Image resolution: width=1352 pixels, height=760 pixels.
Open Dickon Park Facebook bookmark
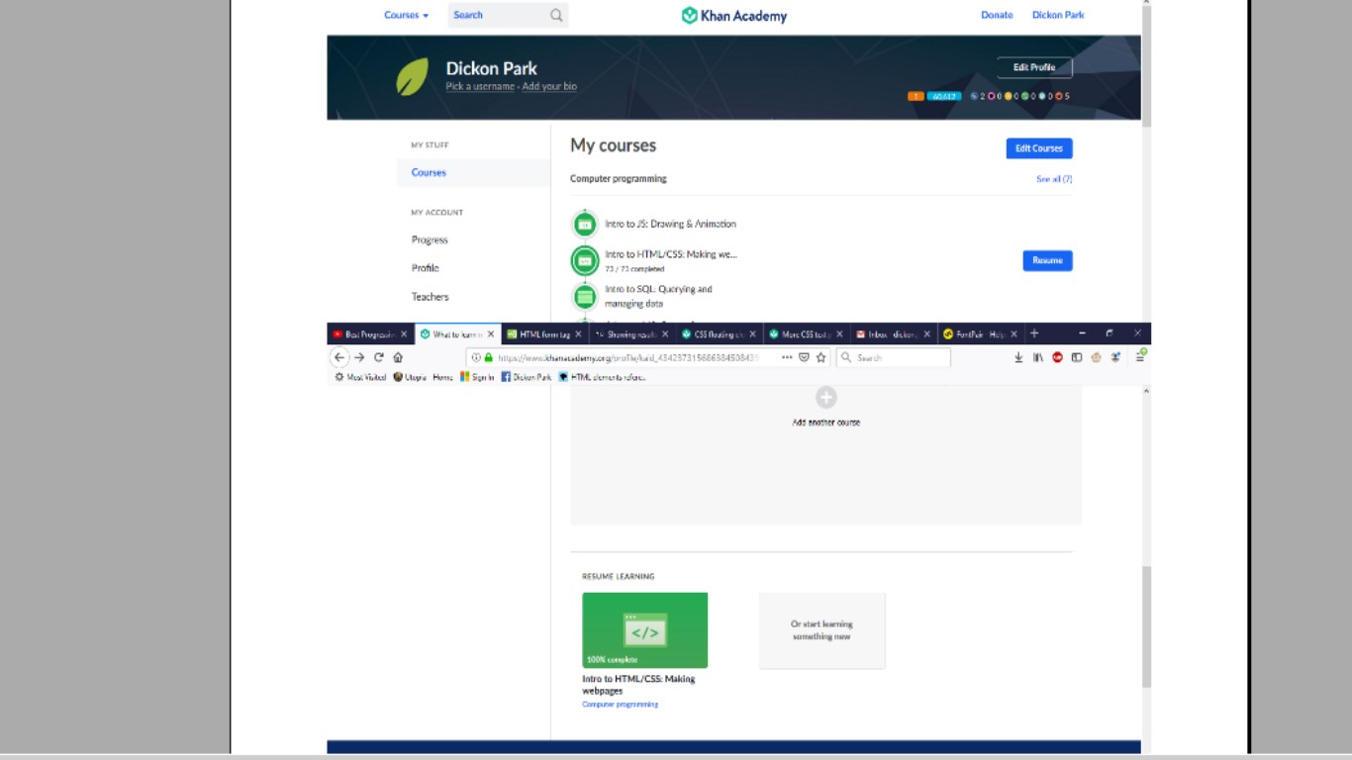pos(526,377)
